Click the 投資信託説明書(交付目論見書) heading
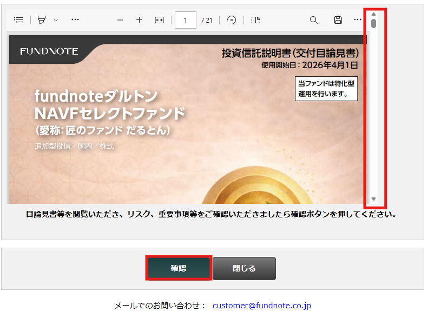428x311 pixels. 290,53
